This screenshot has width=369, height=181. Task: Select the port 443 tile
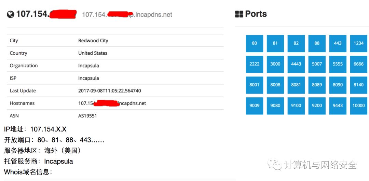coord(338,43)
